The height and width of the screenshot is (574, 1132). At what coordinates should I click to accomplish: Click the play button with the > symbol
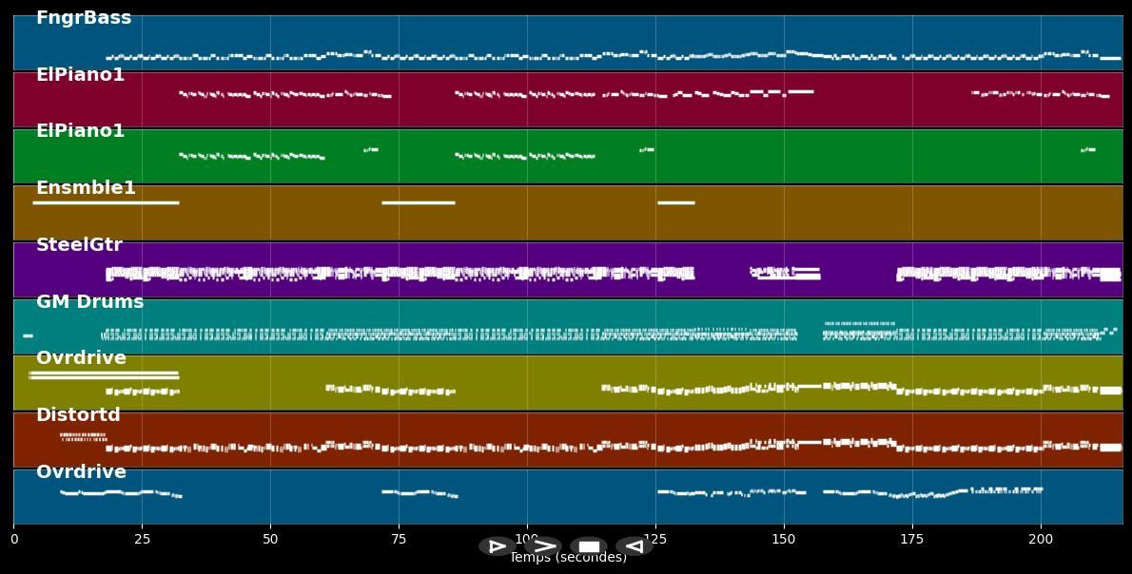click(x=543, y=546)
